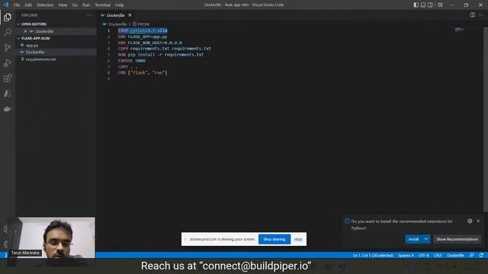Open the Explorer view in activity bar

(8, 17)
